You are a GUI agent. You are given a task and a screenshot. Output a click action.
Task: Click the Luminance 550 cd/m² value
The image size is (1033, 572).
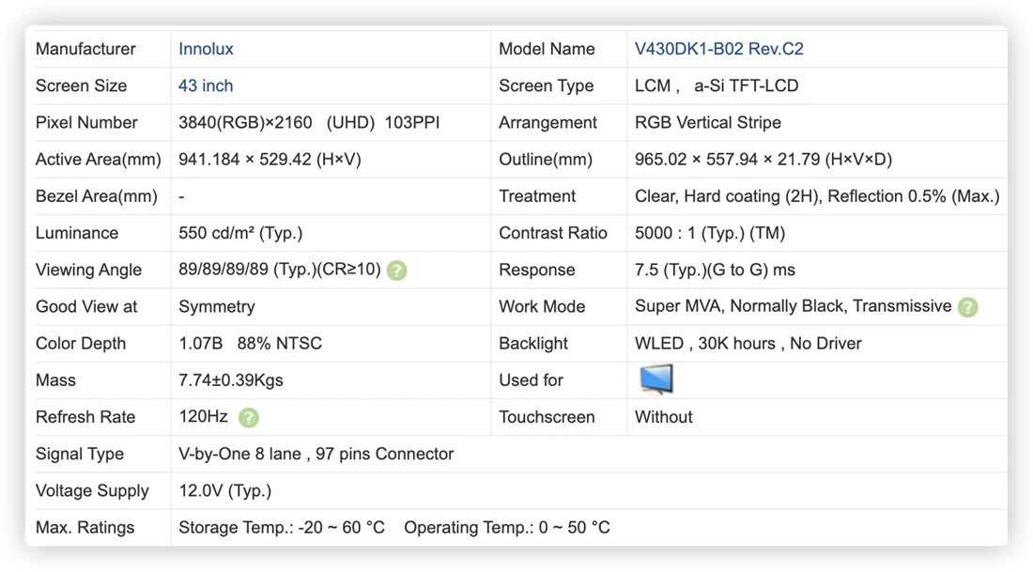240,233
